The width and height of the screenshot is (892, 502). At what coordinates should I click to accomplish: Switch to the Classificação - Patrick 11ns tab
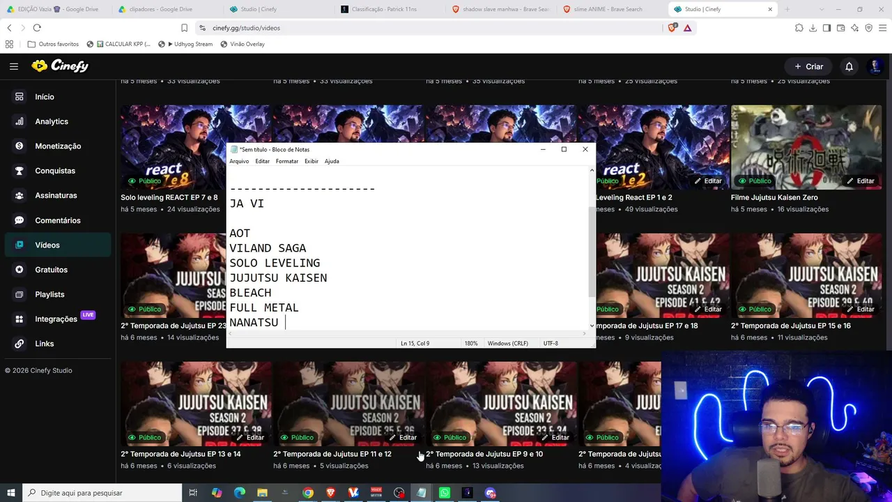390,9
